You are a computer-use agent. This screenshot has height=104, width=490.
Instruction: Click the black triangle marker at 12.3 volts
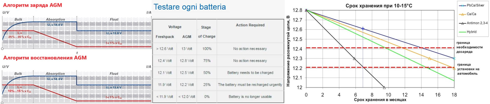click(x=354, y=59)
